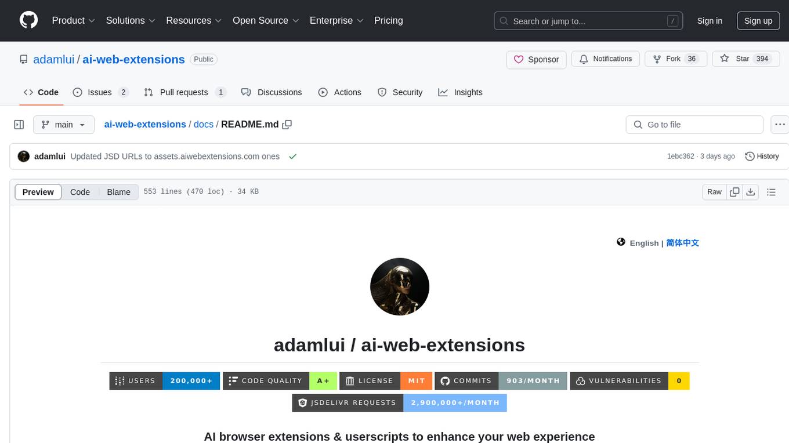The image size is (789, 443).
Task: Click the globe language icon
Action: click(621, 242)
